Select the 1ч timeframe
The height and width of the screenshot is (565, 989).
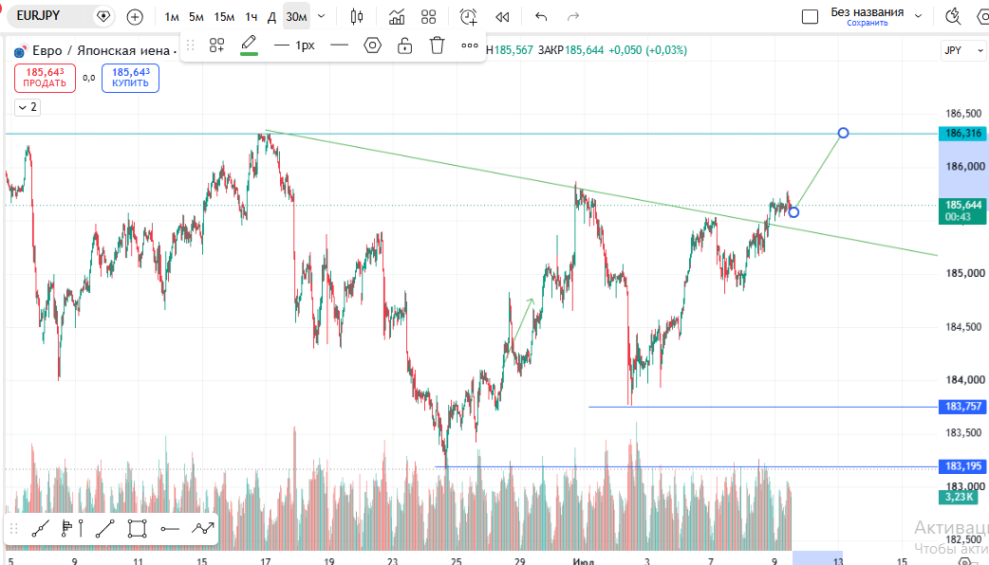pos(251,17)
